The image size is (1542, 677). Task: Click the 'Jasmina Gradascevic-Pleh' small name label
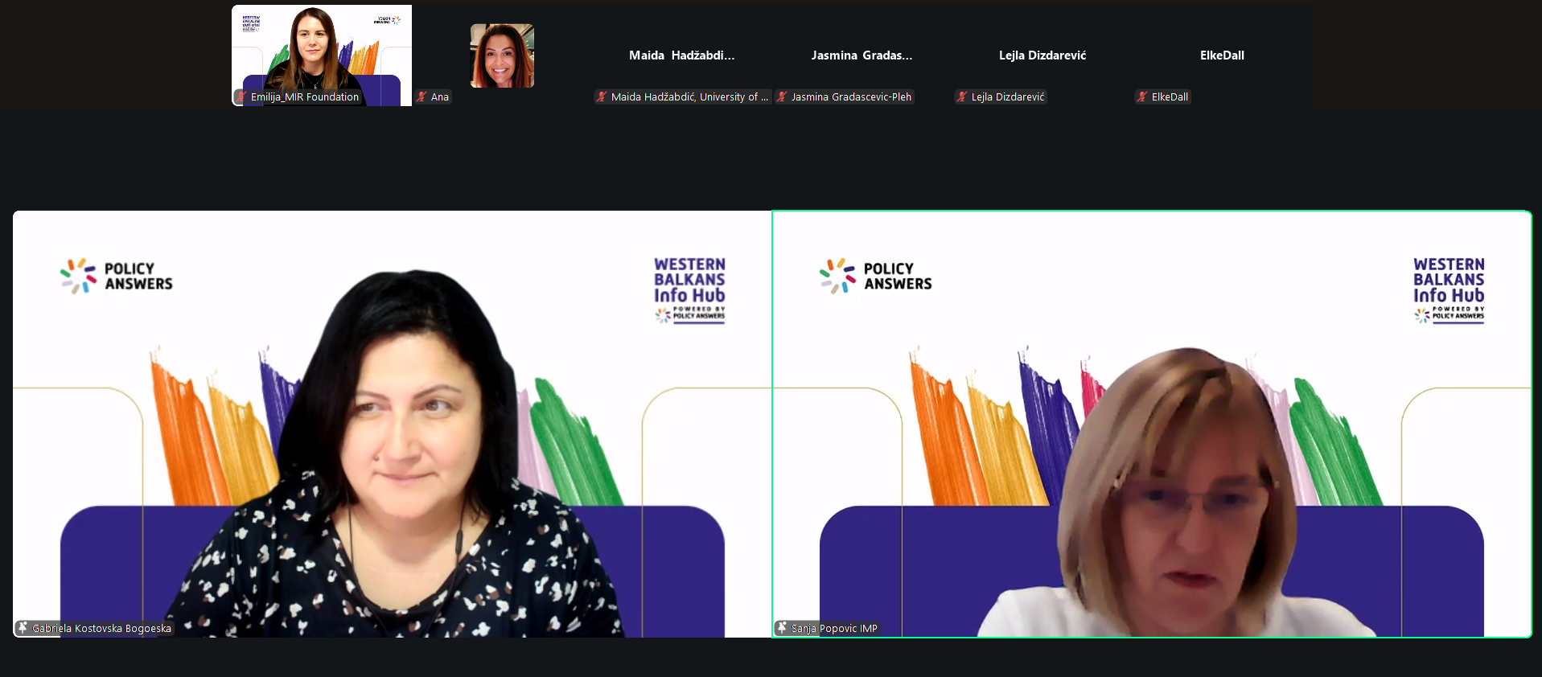click(x=851, y=97)
